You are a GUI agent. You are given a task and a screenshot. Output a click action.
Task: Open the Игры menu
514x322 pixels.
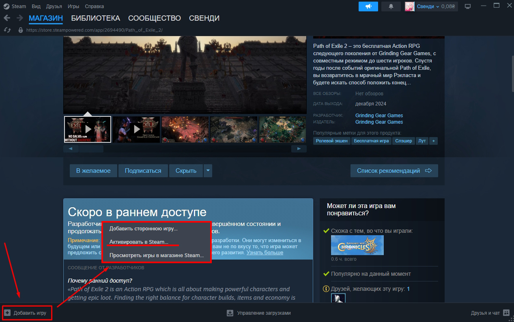[x=73, y=6]
